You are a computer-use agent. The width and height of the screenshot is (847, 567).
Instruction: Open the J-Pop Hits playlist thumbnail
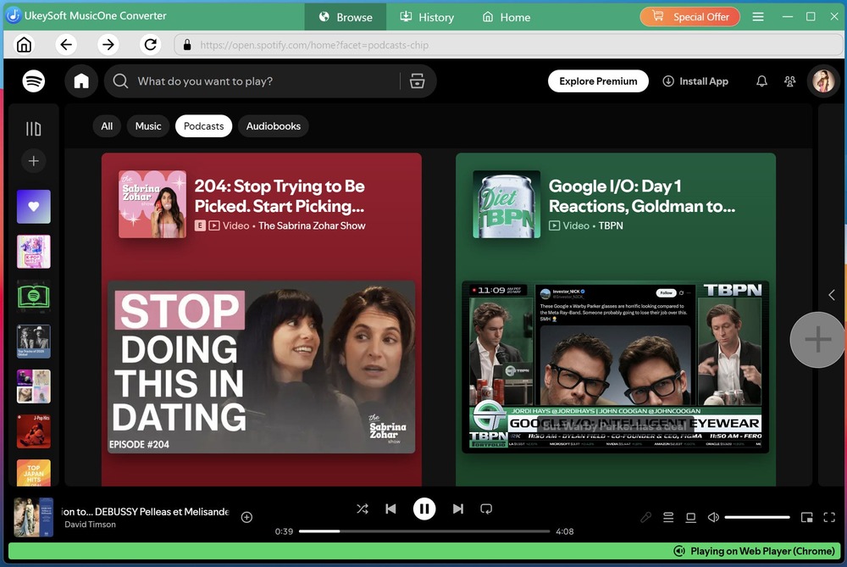34,431
